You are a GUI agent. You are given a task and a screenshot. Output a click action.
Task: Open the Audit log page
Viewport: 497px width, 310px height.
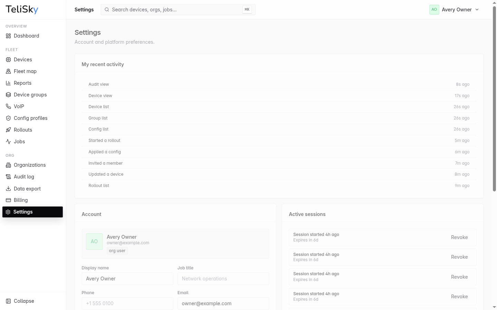(x=33, y=177)
